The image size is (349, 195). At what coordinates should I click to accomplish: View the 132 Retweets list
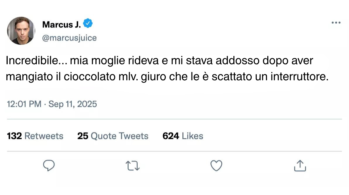point(35,136)
